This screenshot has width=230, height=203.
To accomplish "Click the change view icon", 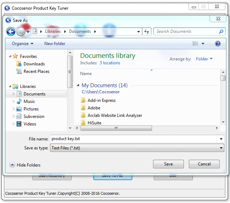I will click(x=195, y=43).
